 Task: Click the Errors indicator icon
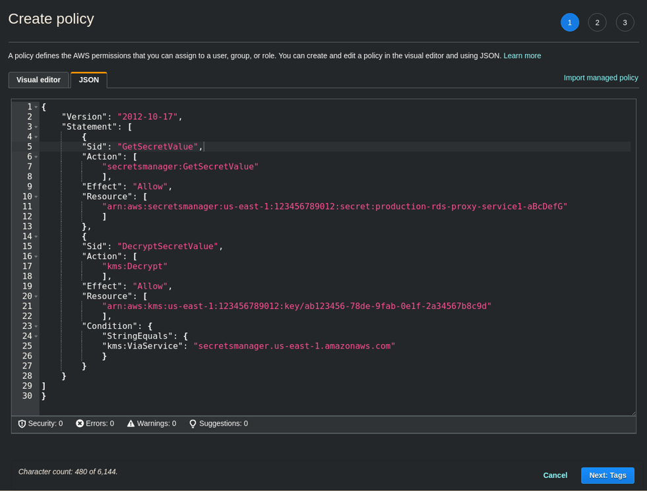tap(80, 424)
